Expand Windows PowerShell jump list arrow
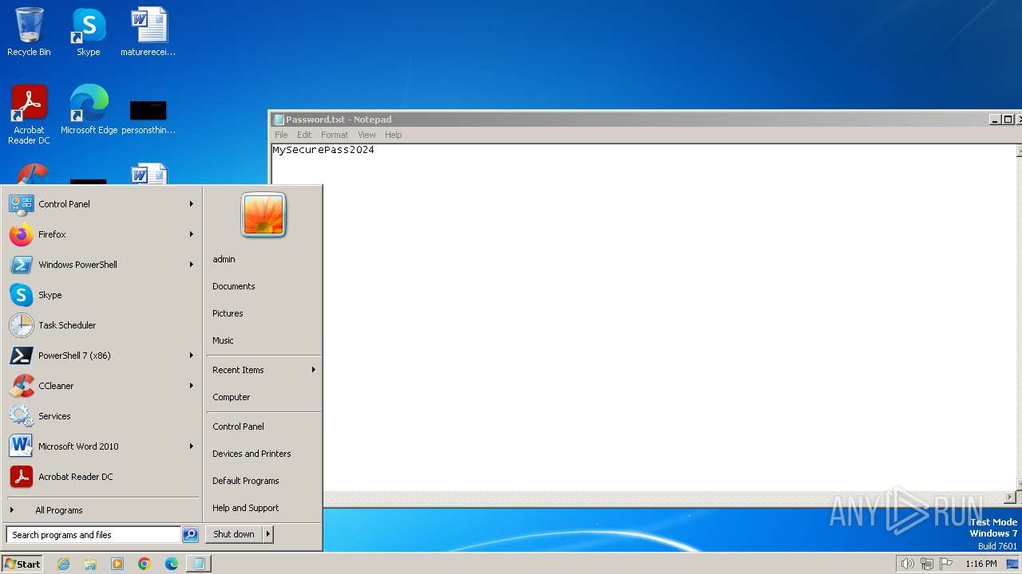This screenshot has height=574, width=1022. [192, 265]
